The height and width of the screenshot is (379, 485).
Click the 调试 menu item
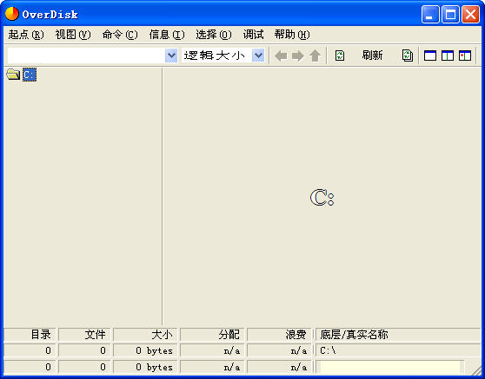[x=253, y=35]
